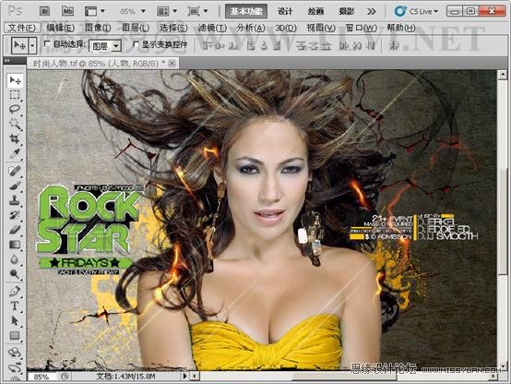Select the 3D Camera Orbit tool

pyautogui.click(x=15, y=367)
